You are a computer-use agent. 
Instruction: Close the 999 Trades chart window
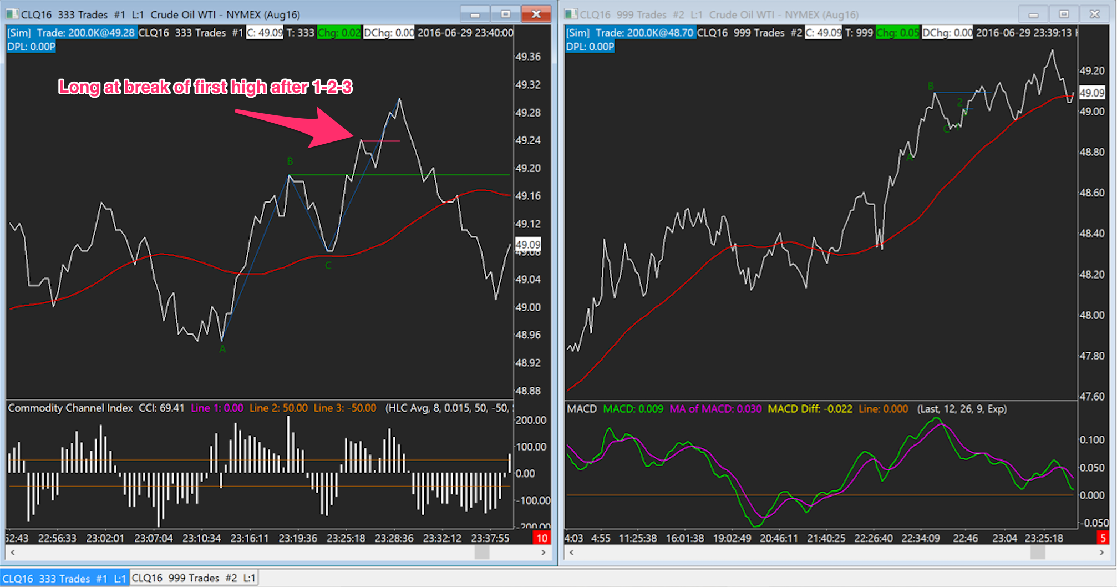click(x=1094, y=14)
